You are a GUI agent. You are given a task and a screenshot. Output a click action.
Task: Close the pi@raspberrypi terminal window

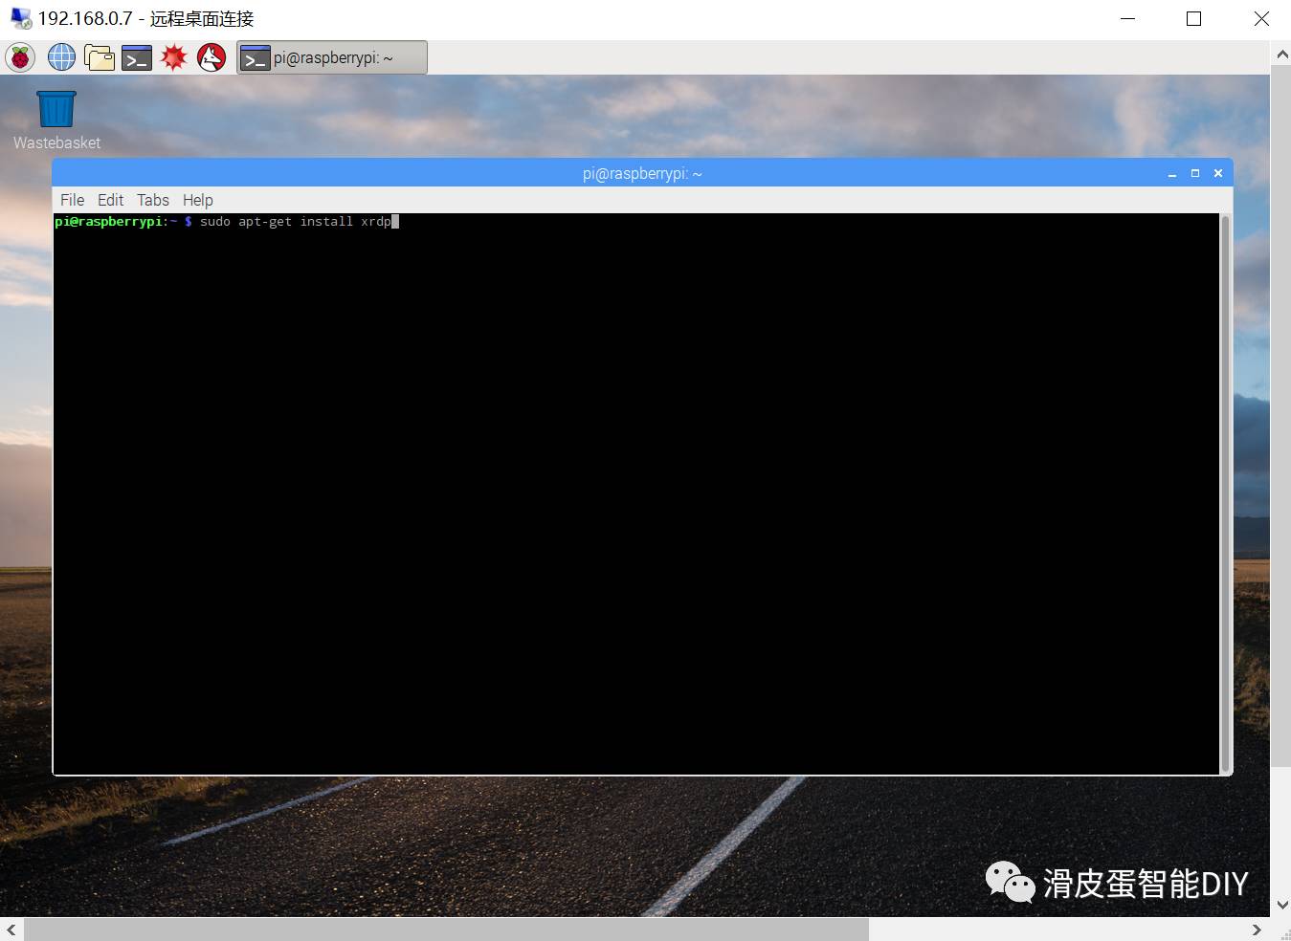1218,173
